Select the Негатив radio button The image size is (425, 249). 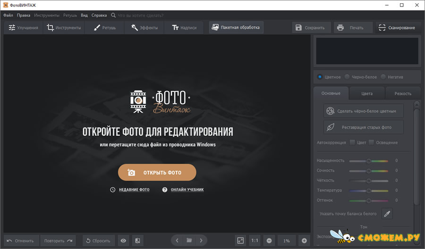click(x=383, y=77)
